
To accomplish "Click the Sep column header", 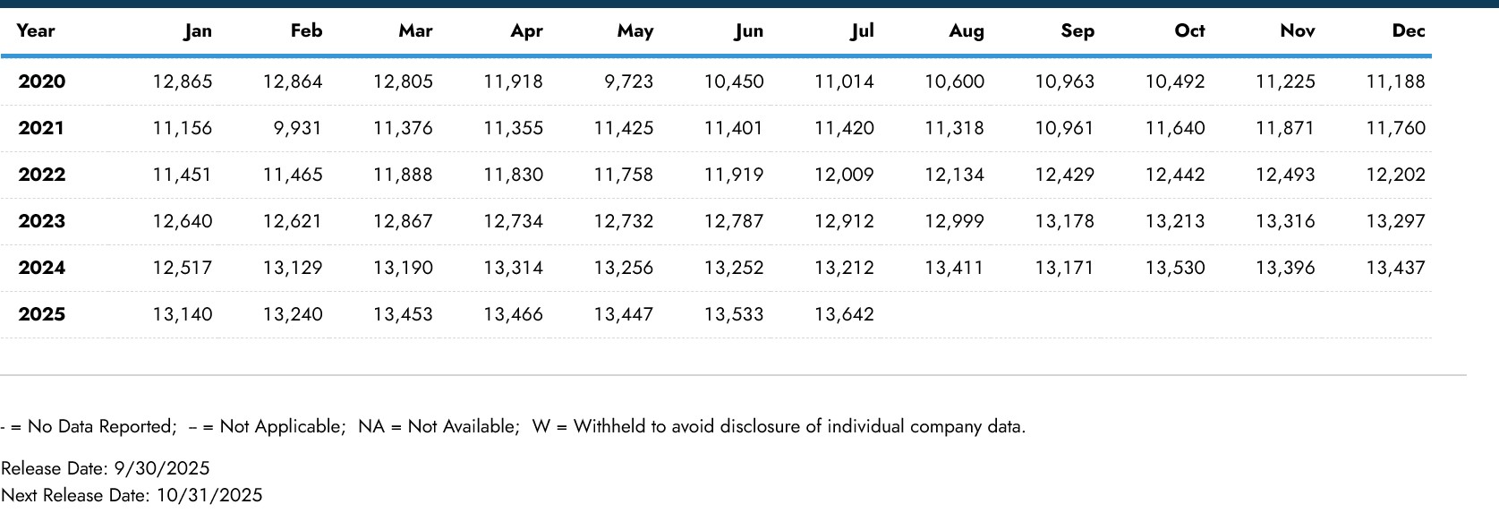I will [1077, 30].
